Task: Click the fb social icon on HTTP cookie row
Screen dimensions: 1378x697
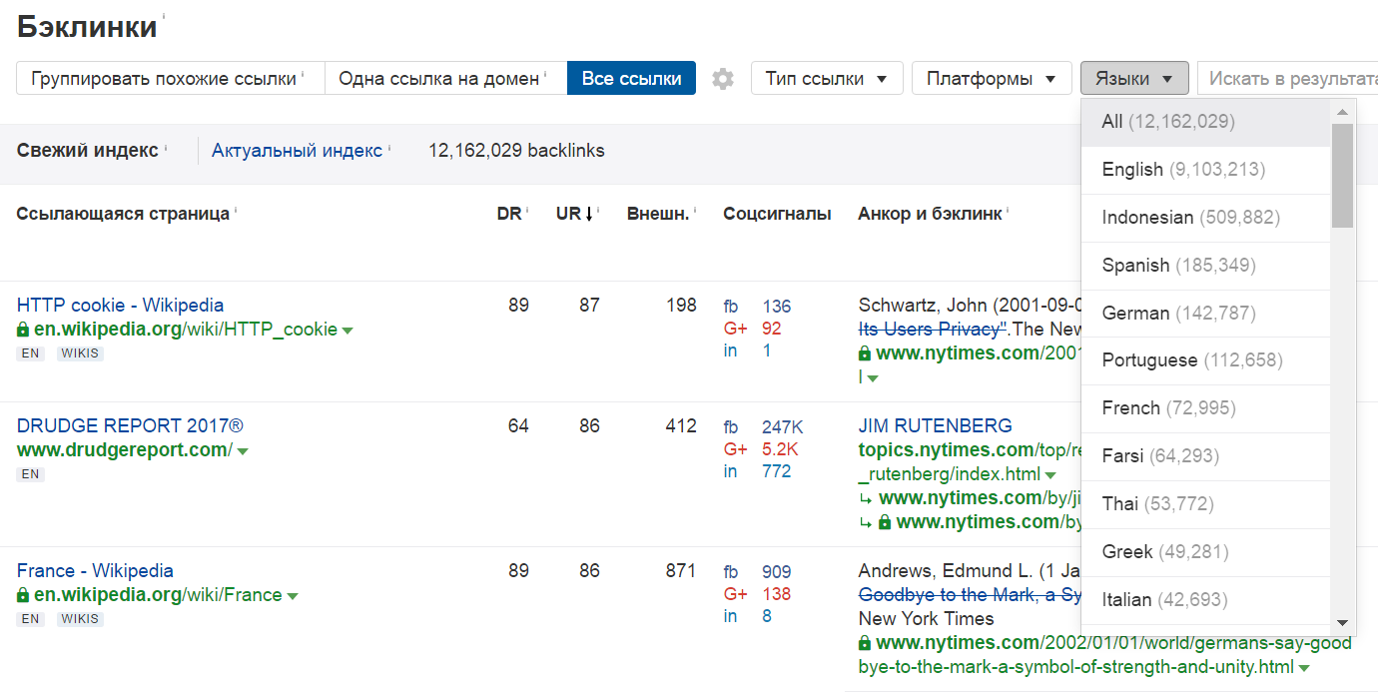Action: click(x=731, y=306)
